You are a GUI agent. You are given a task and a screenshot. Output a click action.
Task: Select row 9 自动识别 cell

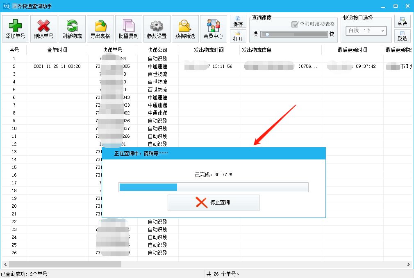158,121
